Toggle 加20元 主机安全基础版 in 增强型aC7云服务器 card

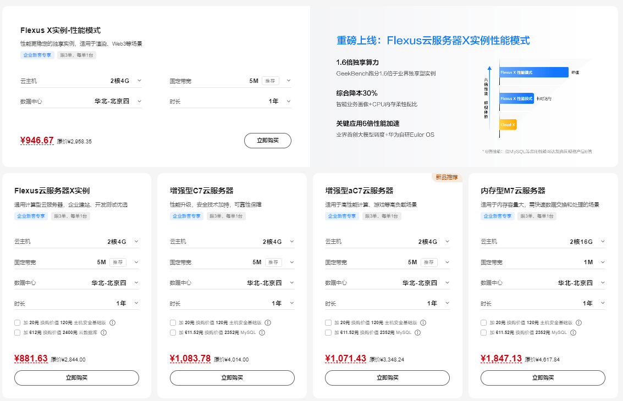coord(328,323)
